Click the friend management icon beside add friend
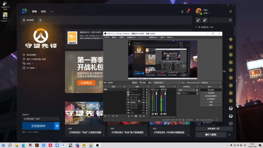 [x=204, y=20]
